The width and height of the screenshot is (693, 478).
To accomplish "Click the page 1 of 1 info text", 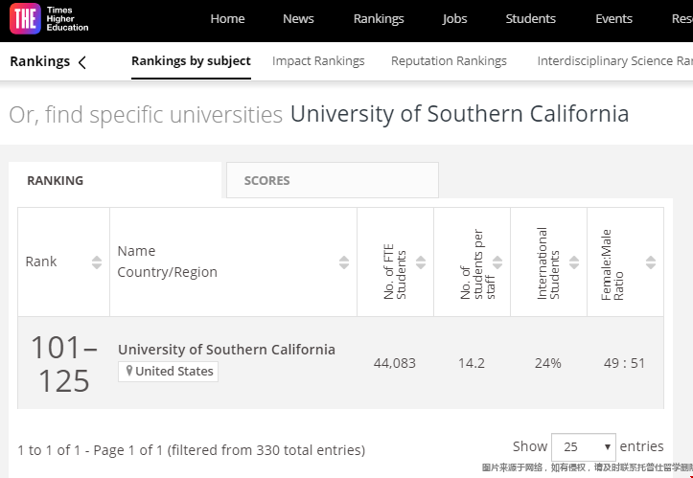I will tap(192, 450).
